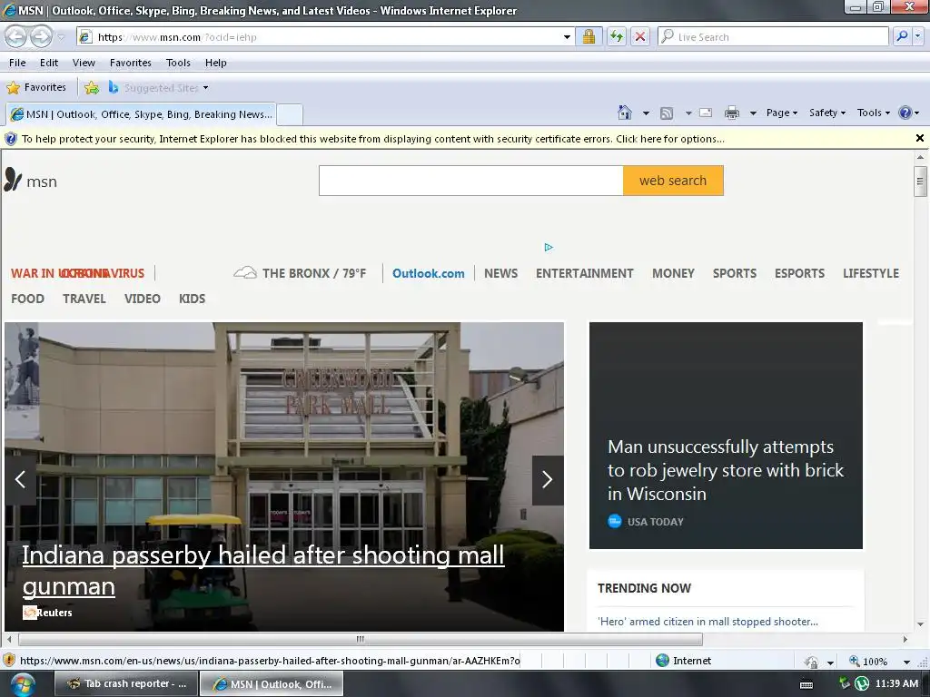
Task: Click the AdChoices triangle icon
Action: (x=549, y=247)
